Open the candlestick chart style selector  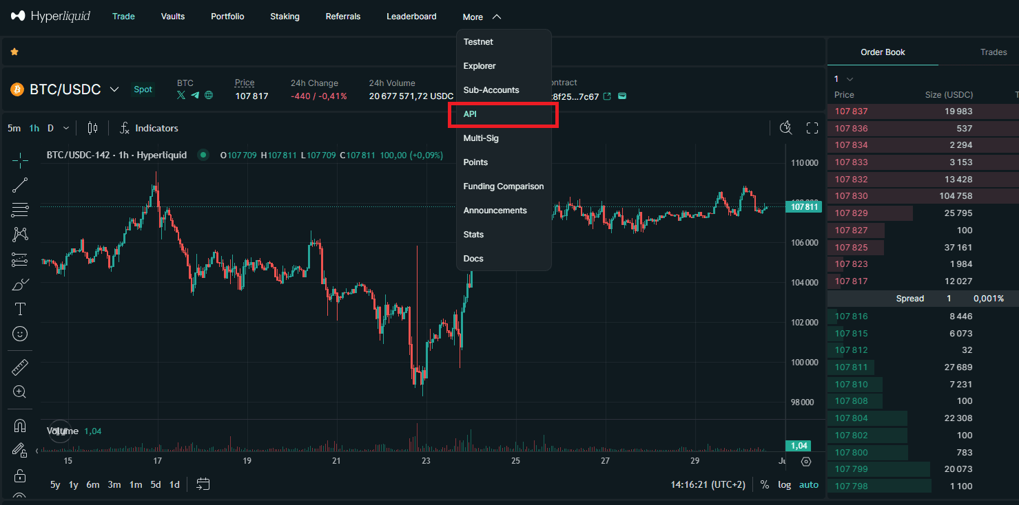pyautogui.click(x=93, y=128)
